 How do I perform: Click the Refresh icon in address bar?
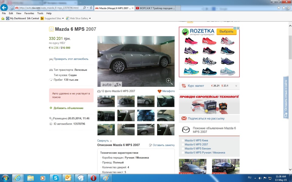91,8
